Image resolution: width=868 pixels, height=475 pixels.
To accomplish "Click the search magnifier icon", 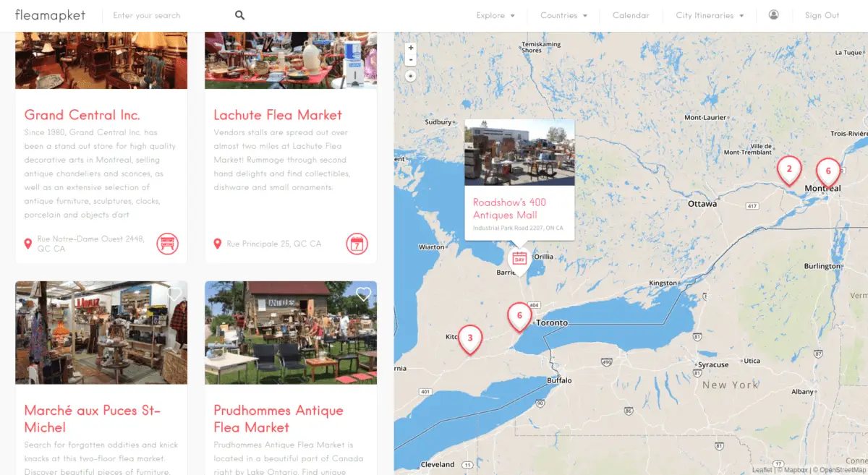I will [x=239, y=15].
